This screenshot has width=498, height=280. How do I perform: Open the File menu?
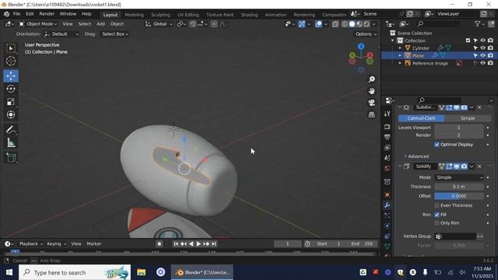(x=16, y=14)
